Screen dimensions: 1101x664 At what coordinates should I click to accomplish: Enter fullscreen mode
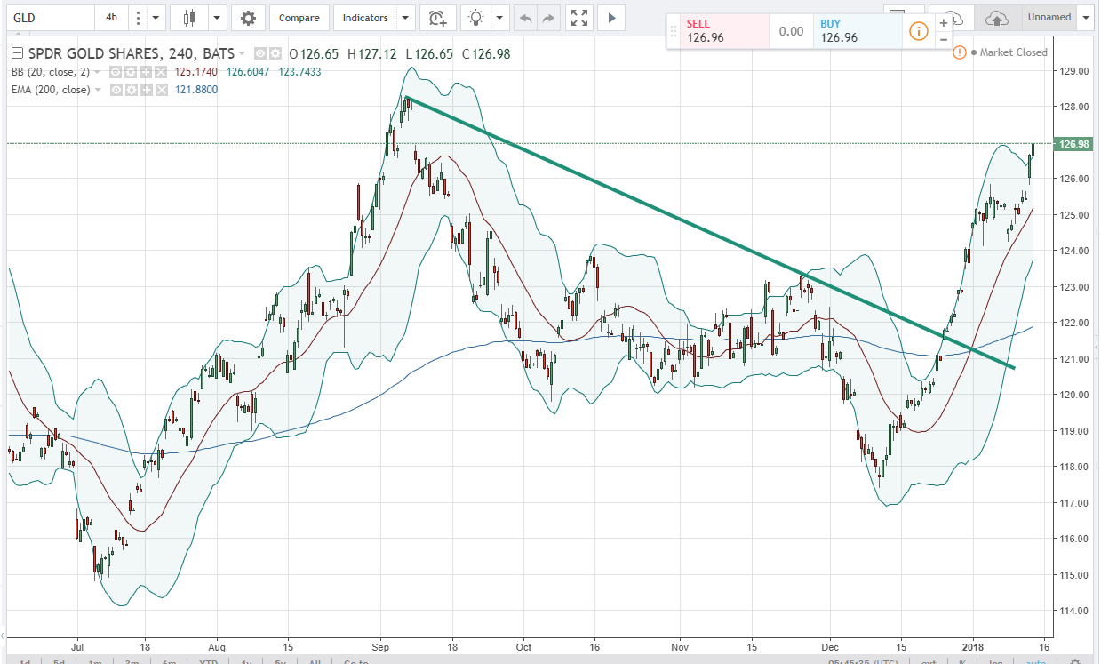click(579, 18)
